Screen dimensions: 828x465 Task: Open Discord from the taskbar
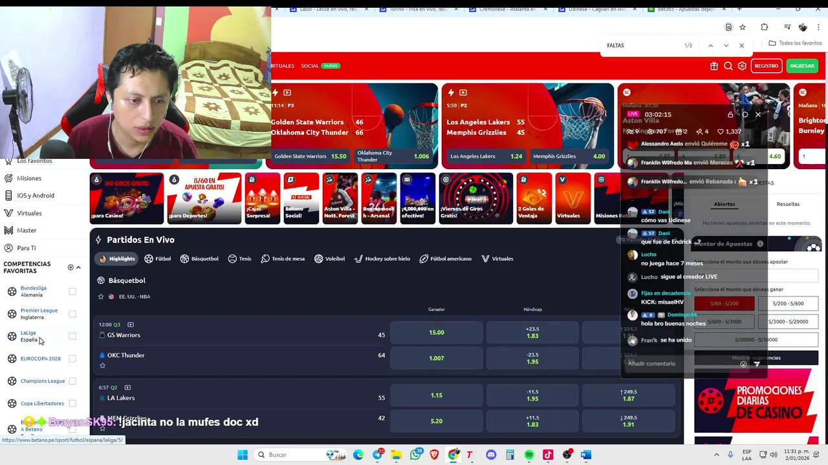491,455
